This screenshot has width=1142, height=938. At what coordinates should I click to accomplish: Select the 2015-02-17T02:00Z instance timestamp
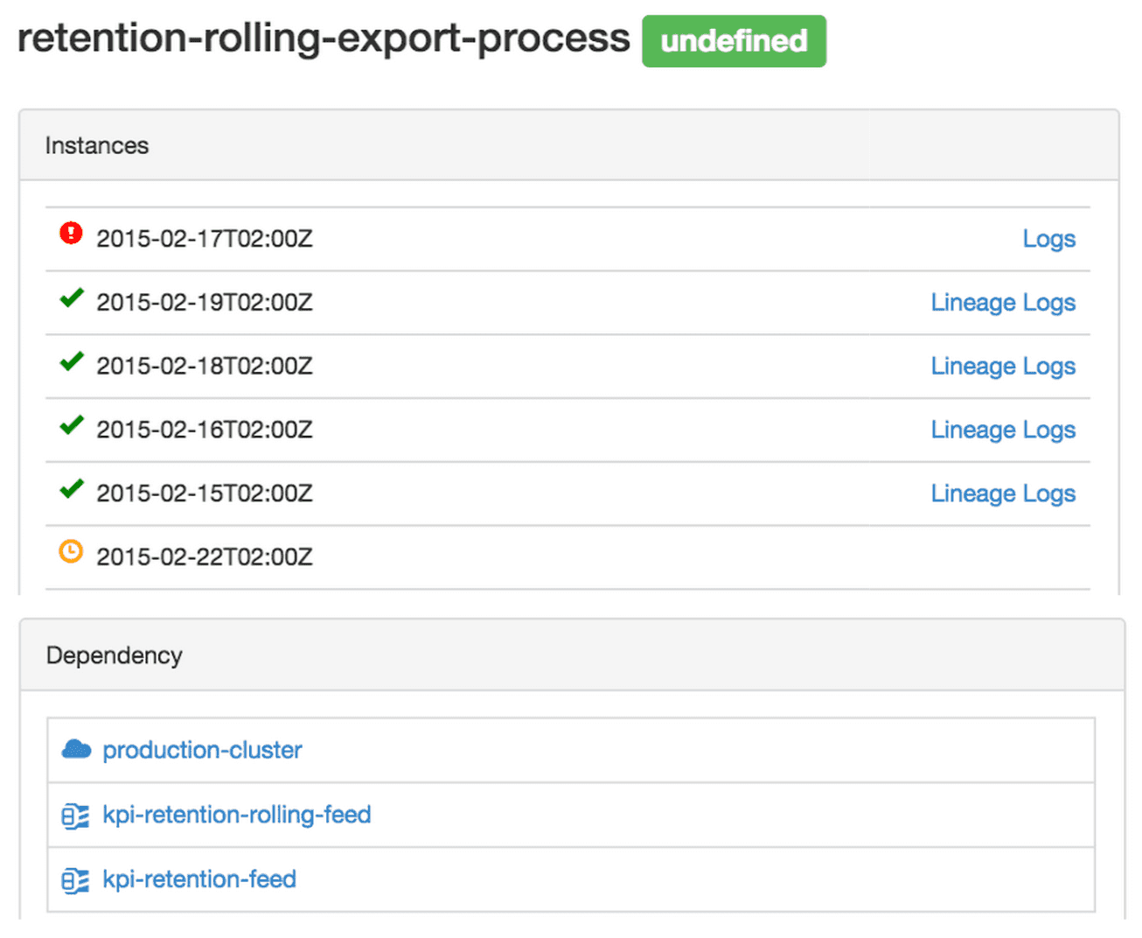tap(205, 239)
